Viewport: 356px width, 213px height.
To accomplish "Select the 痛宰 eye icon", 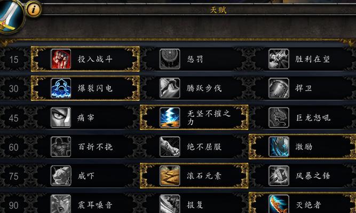I will click(61, 117).
